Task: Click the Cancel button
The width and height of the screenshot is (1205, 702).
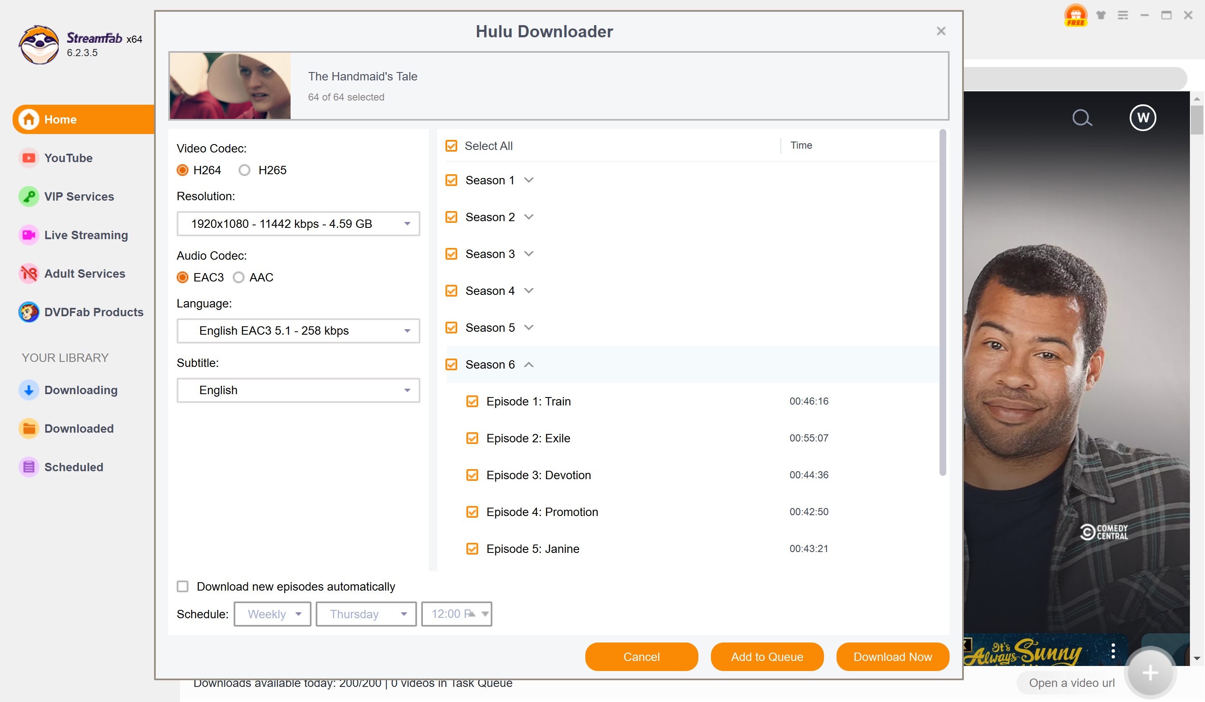Action: click(641, 657)
